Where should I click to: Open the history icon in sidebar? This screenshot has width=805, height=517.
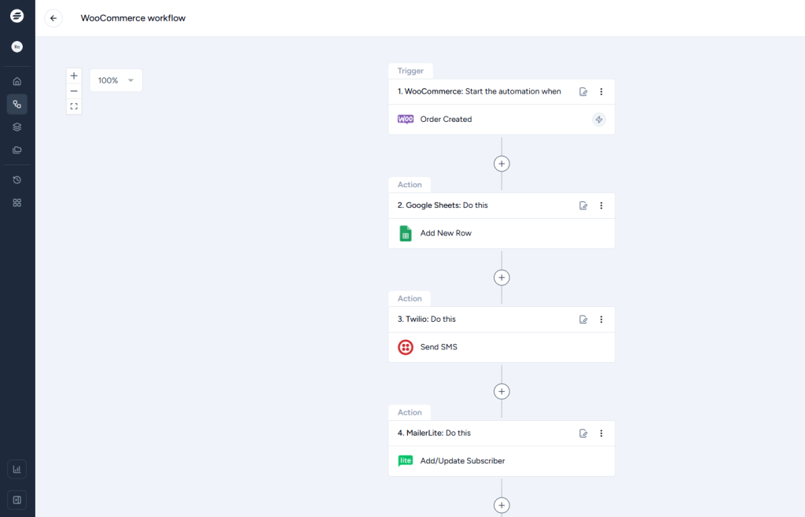point(17,180)
